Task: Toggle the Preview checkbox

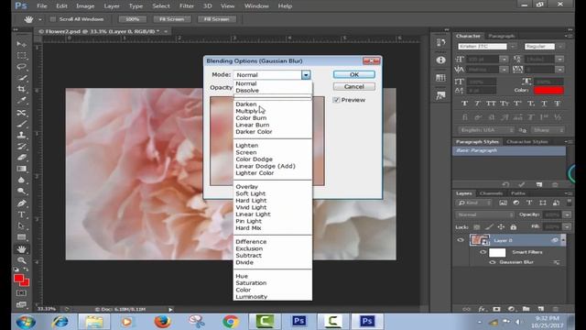Action: tap(336, 100)
